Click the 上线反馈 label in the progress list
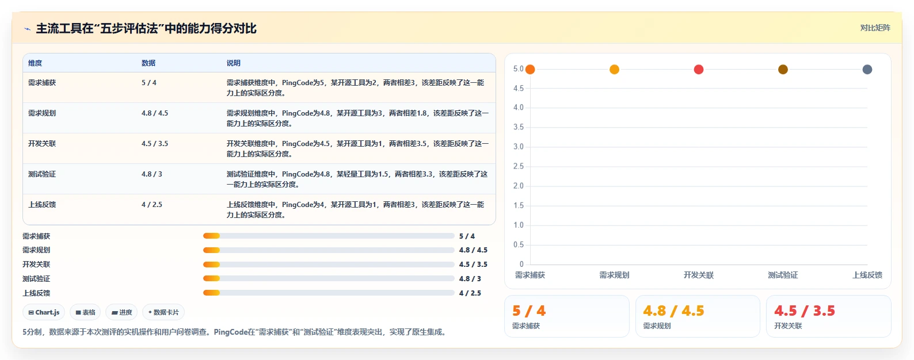The image size is (914, 360). point(36,293)
